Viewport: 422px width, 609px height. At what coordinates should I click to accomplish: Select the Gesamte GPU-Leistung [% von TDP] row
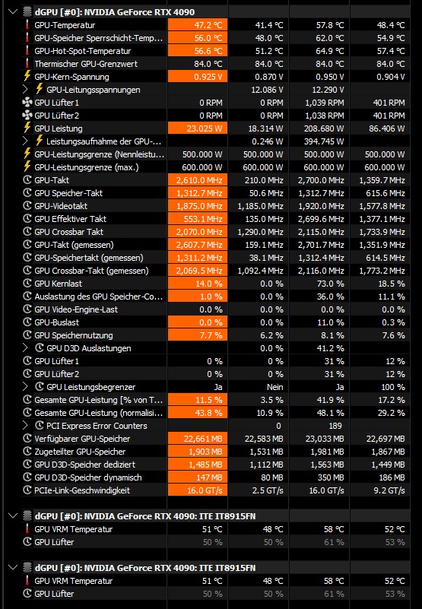tap(99, 400)
